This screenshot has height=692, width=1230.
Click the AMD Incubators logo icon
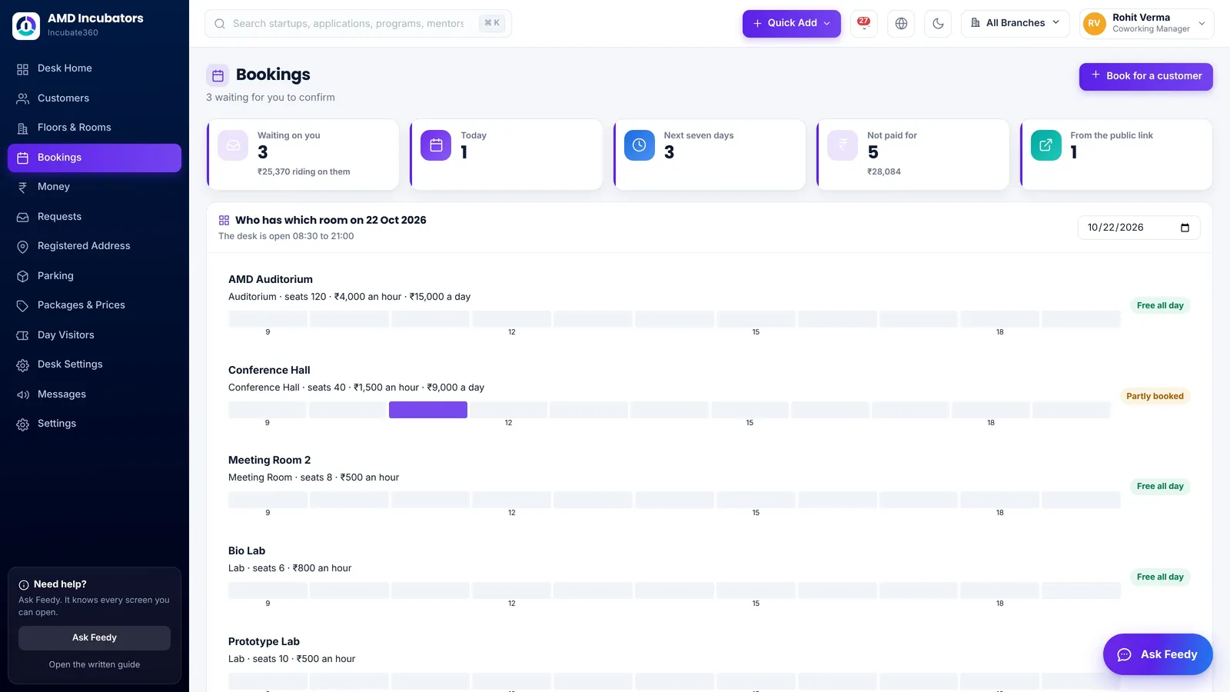(x=26, y=25)
